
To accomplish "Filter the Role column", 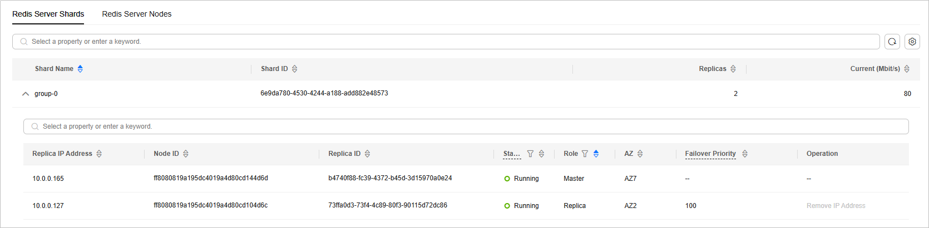I will tap(585, 154).
